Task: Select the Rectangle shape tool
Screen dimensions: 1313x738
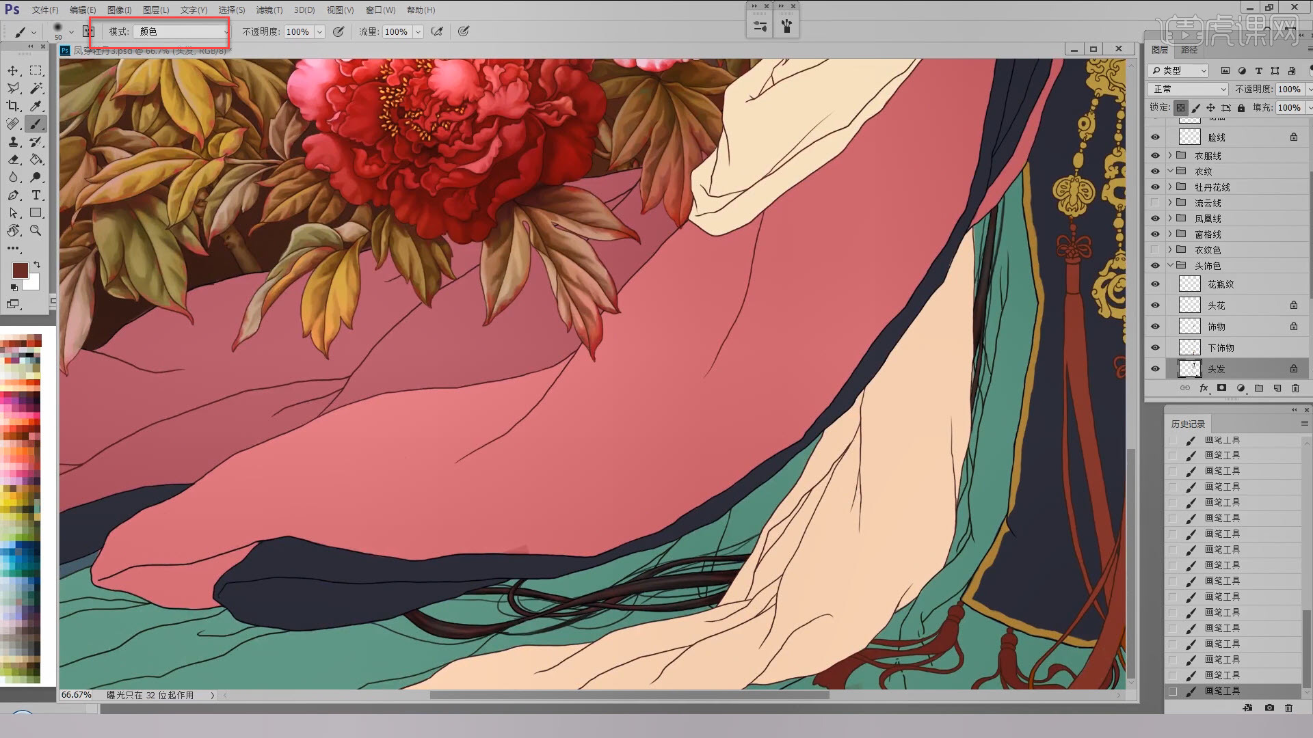Action: coord(36,213)
